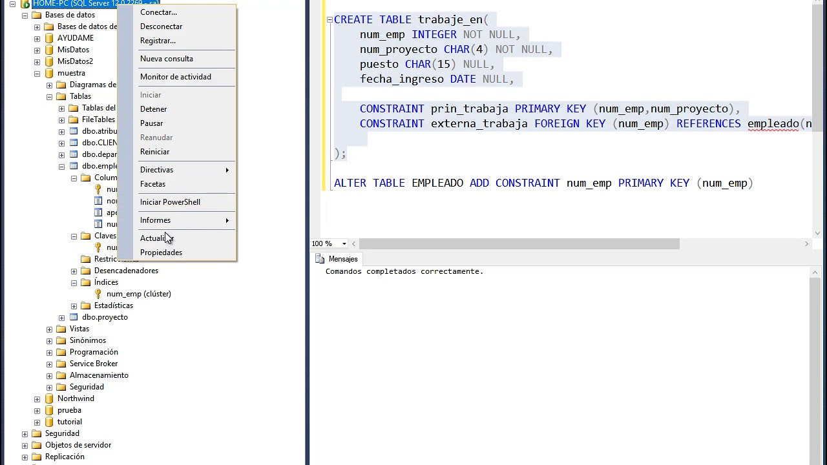Expand the Informes submenu
The width and height of the screenshot is (827, 465).
pos(187,220)
